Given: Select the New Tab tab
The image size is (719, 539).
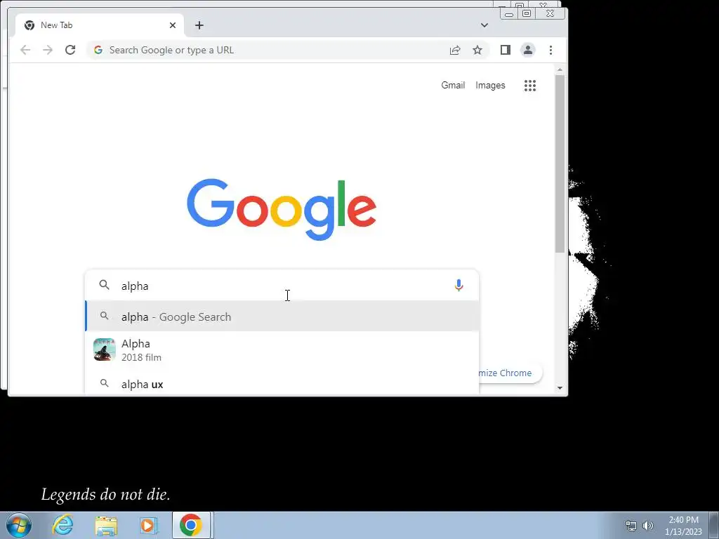Looking at the screenshot, I should pos(100,25).
